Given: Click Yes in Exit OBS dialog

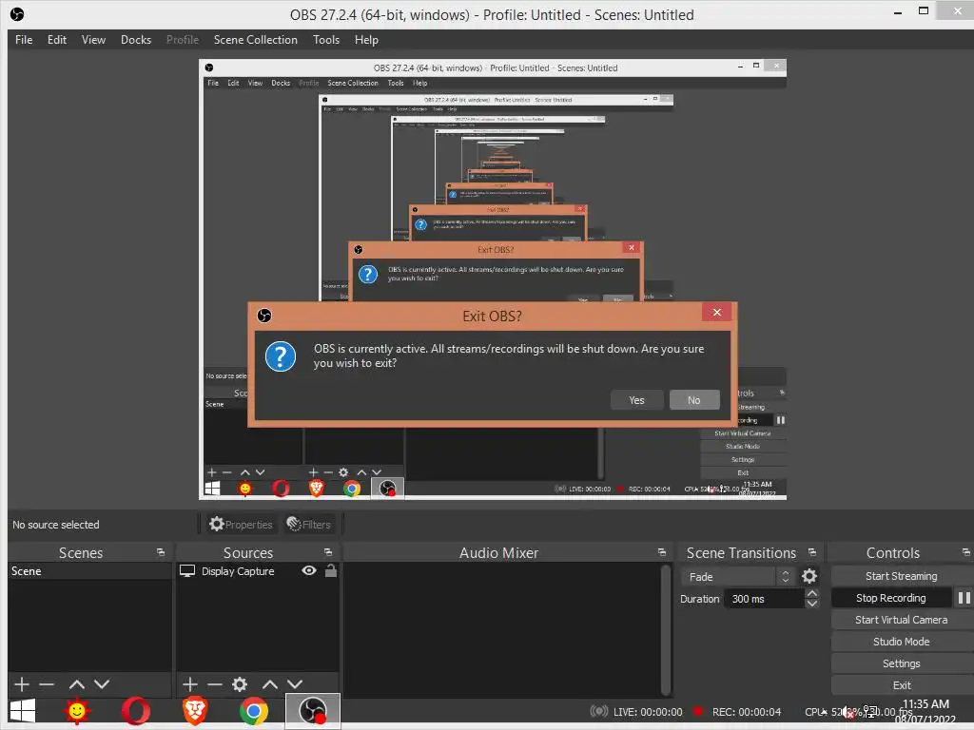Looking at the screenshot, I should 636,400.
